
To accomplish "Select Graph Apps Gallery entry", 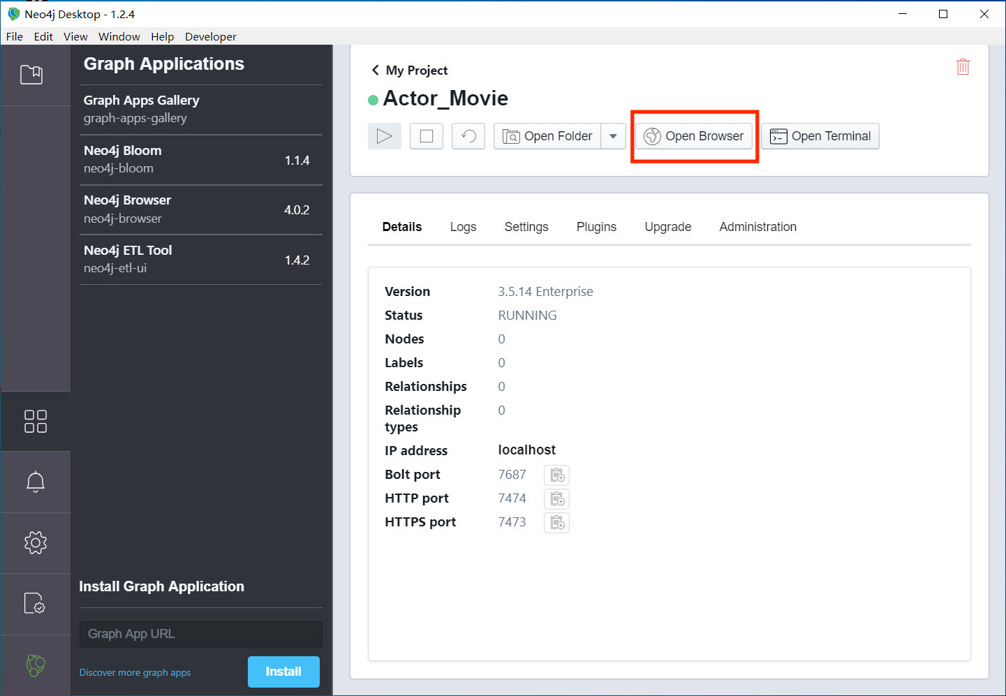I will point(201,110).
